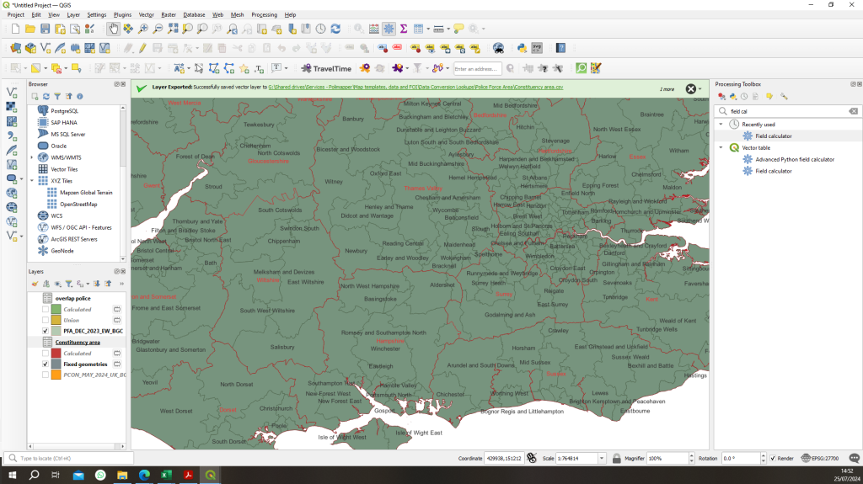Click the Save Project disk icon
Screen dimensions: 863x484
[46, 29]
